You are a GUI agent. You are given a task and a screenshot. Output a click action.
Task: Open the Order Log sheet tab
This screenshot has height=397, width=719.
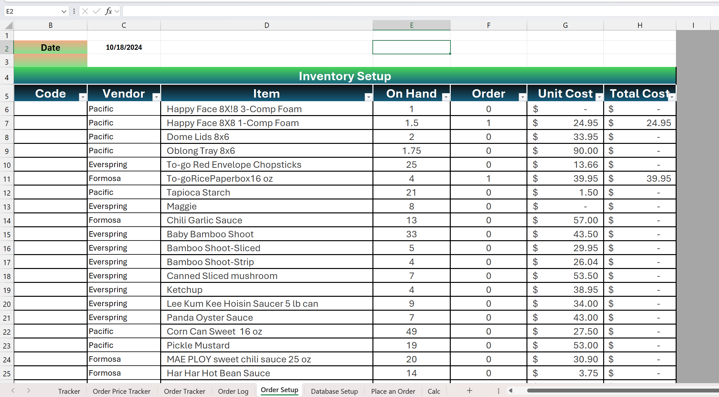[233, 391]
